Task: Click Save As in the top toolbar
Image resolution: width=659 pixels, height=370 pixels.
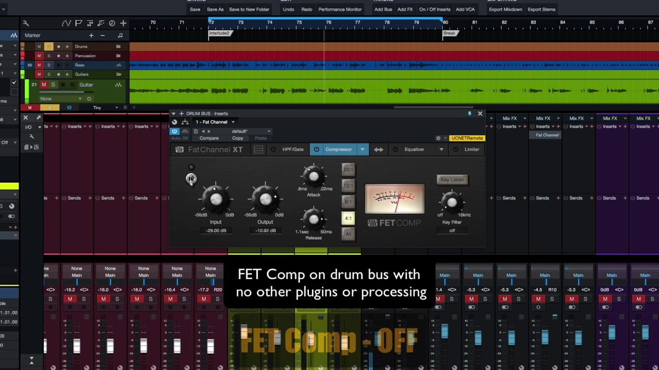Action: click(x=215, y=9)
